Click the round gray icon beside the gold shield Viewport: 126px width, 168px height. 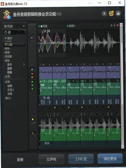pos(104,14)
